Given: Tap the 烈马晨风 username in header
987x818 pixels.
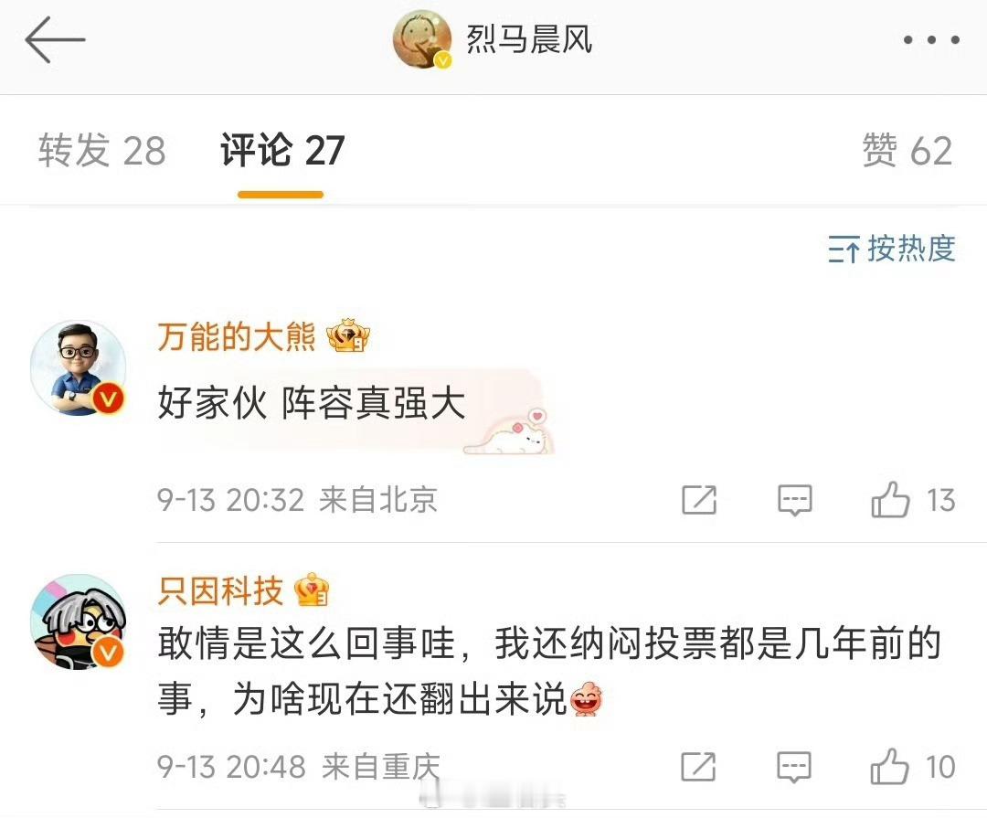Looking at the screenshot, I should tap(529, 39).
